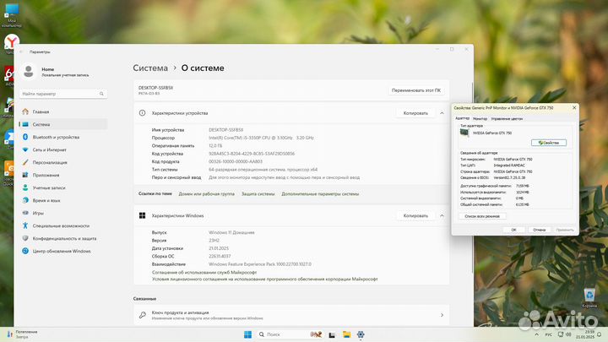Open the Windows Start menu
Screen dimensions: 608x342
[247, 334]
